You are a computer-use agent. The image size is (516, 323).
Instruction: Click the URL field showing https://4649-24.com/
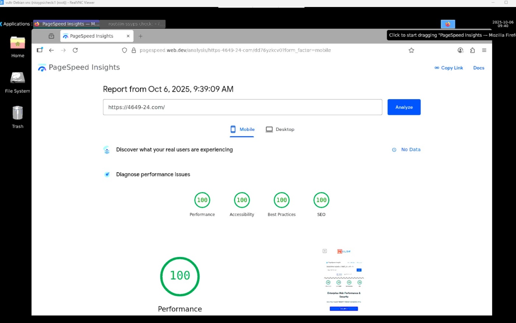(x=243, y=107)
